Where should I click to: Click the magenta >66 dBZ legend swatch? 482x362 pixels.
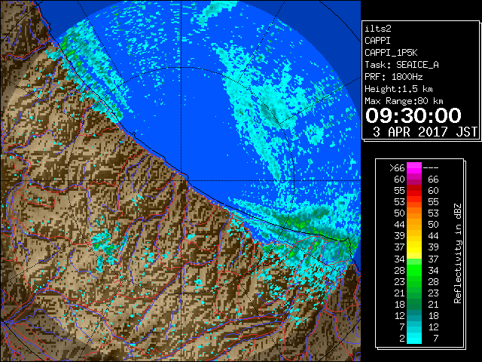[x=414, y=168]
